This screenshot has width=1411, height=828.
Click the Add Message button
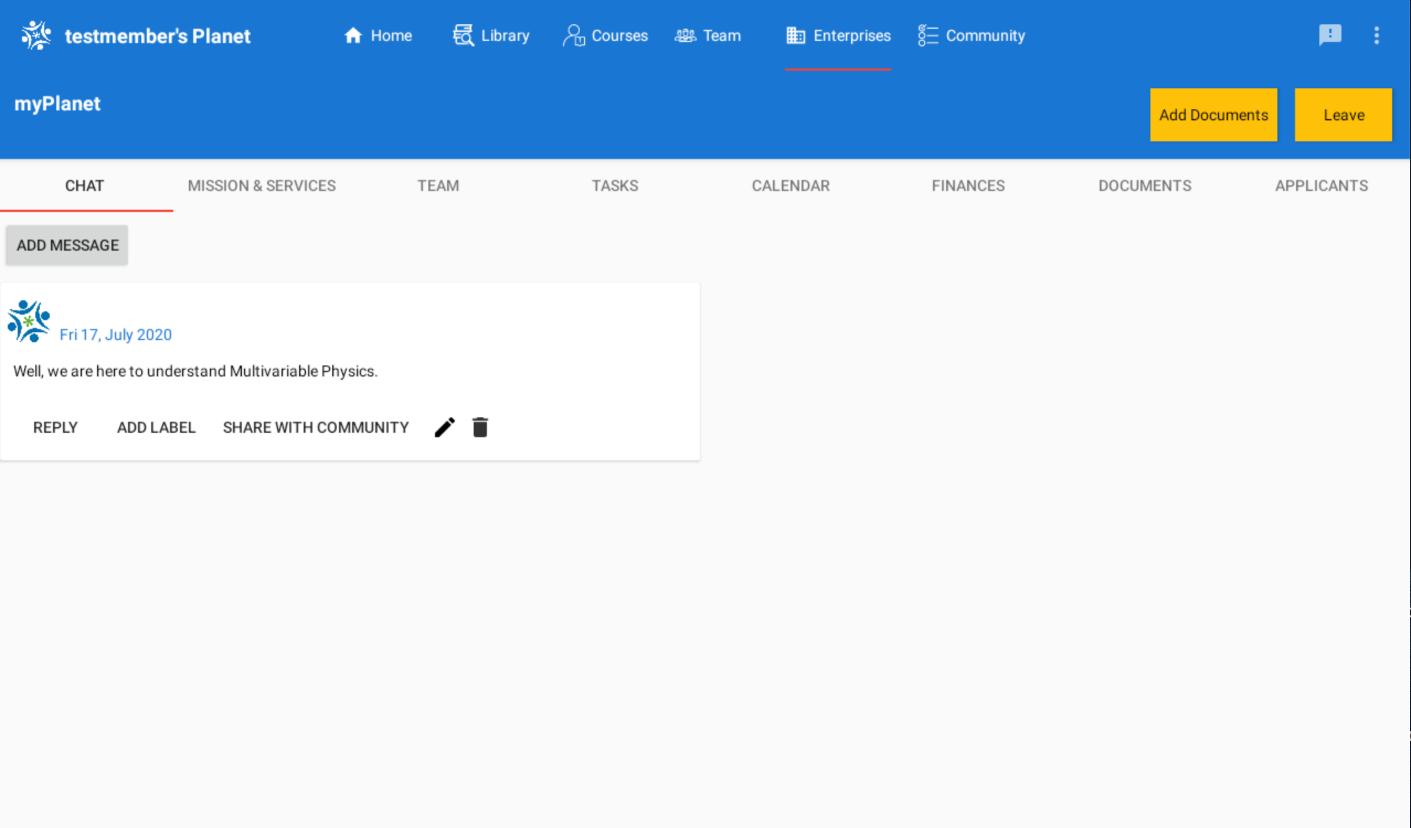pos(67,245)
